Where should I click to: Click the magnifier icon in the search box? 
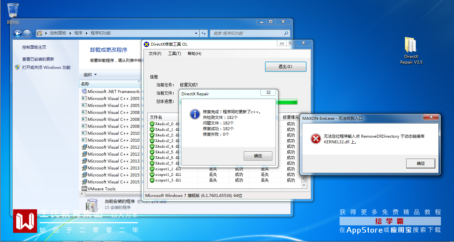click(286, 33)
